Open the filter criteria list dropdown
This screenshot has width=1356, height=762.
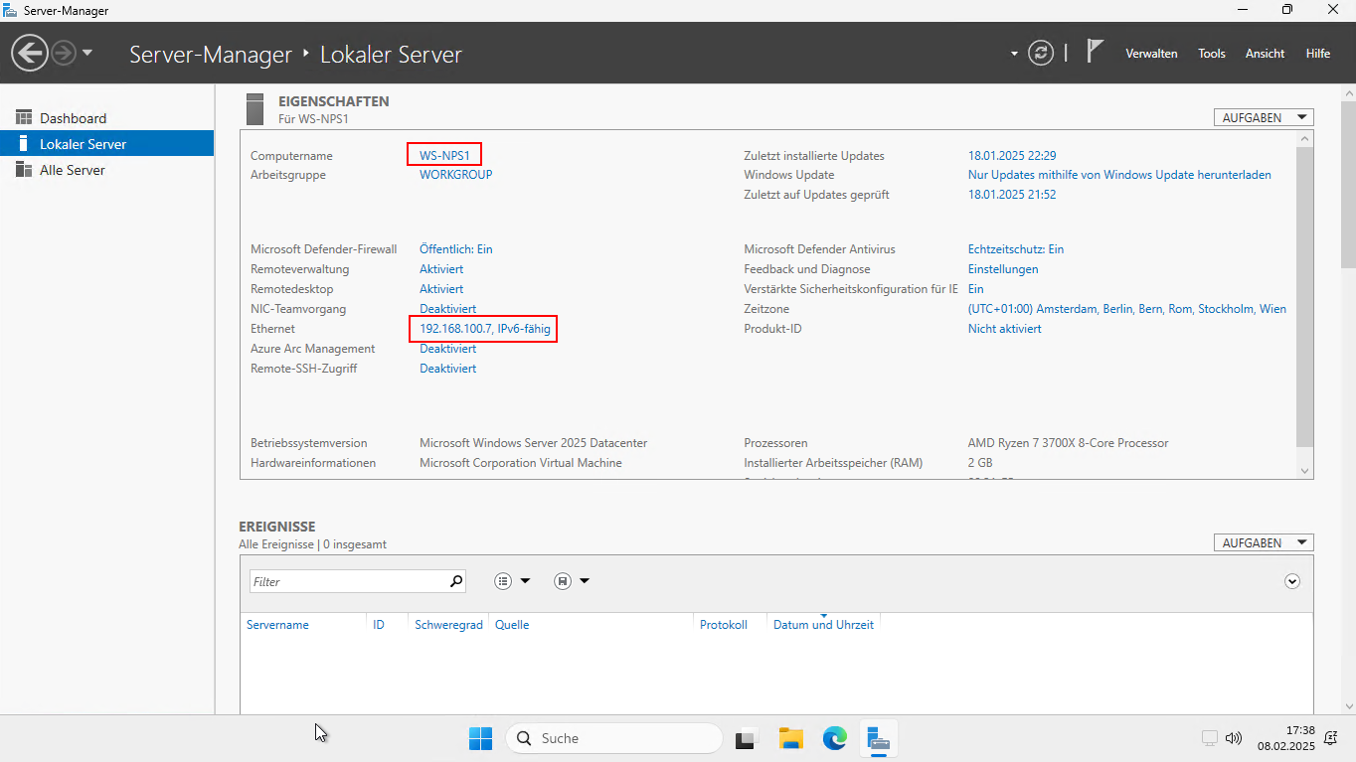pos(513,581)
